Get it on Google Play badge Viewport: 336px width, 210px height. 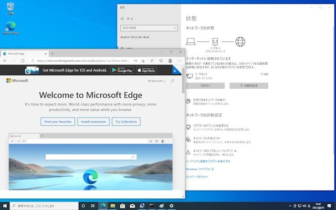[x=122, y=70]
